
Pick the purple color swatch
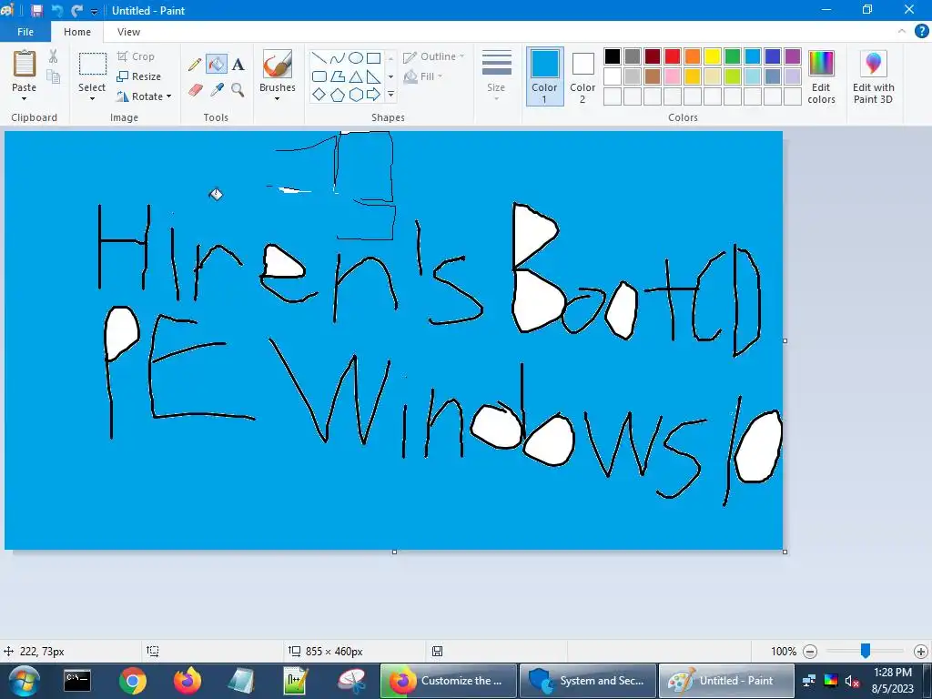793,56
